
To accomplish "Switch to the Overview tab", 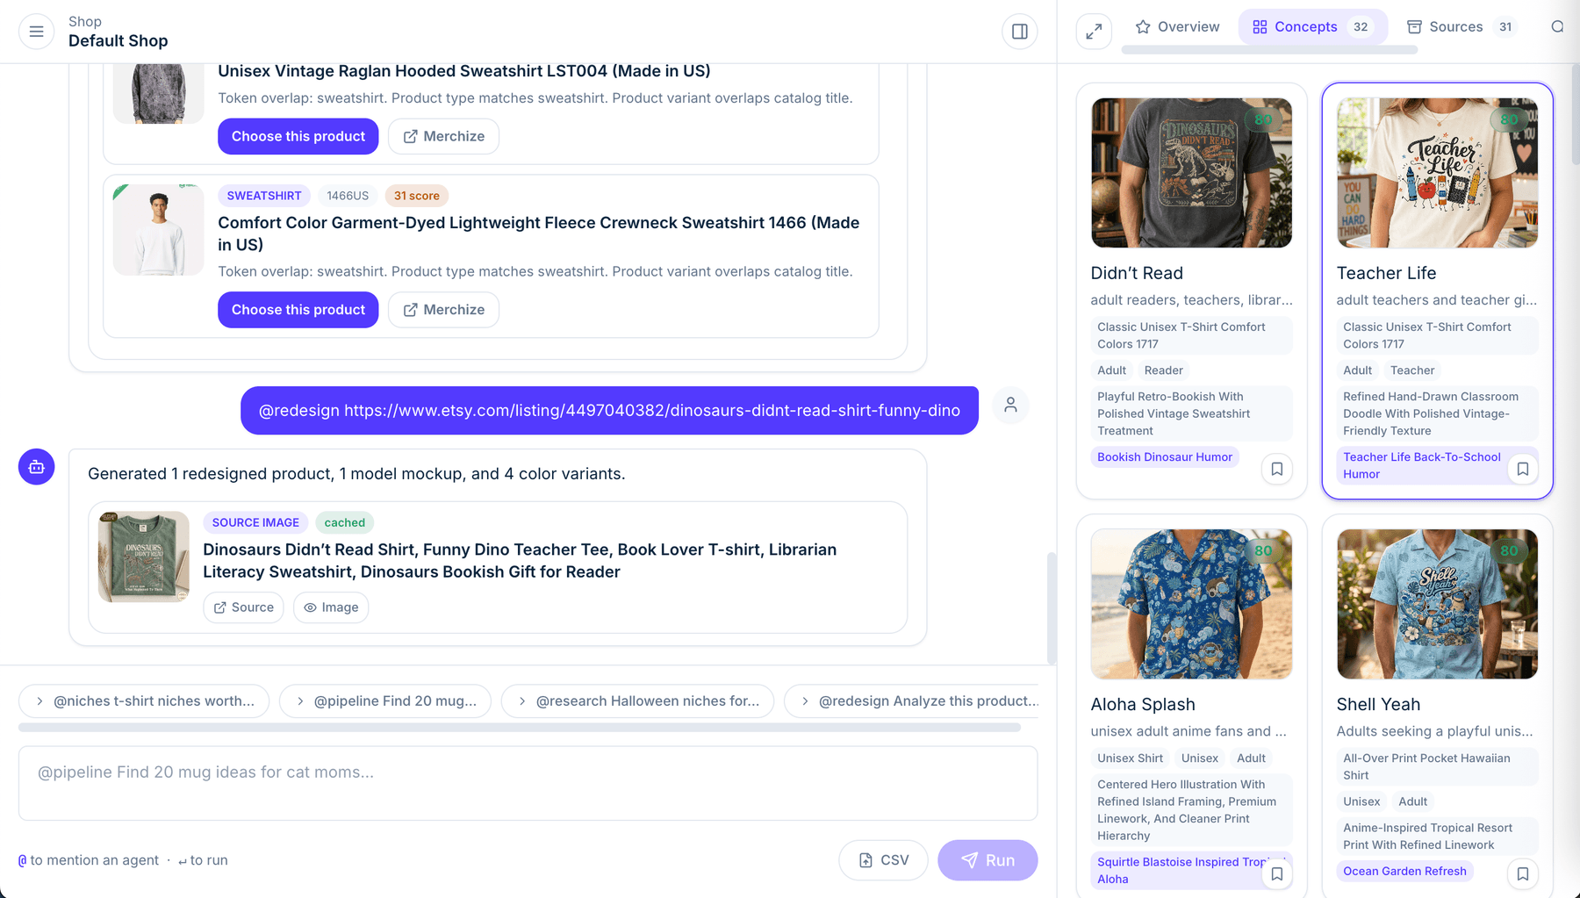I will pyautogui.click(x=1177, y=27).
